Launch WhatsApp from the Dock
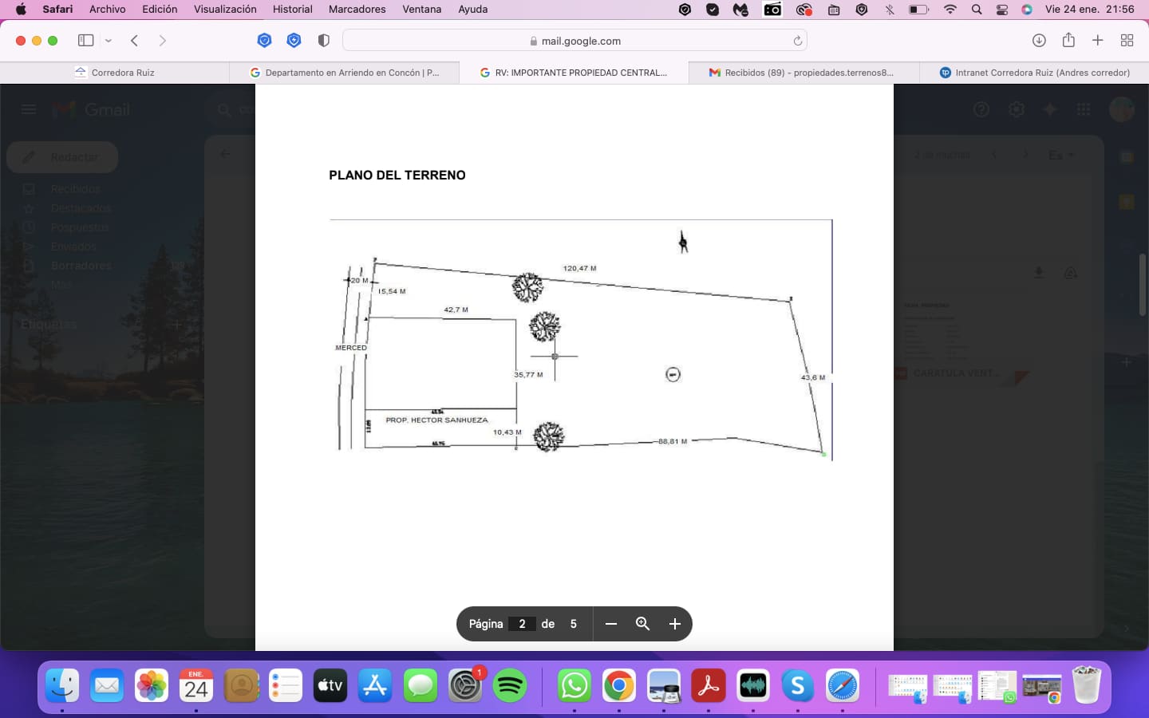 [574, 685]
